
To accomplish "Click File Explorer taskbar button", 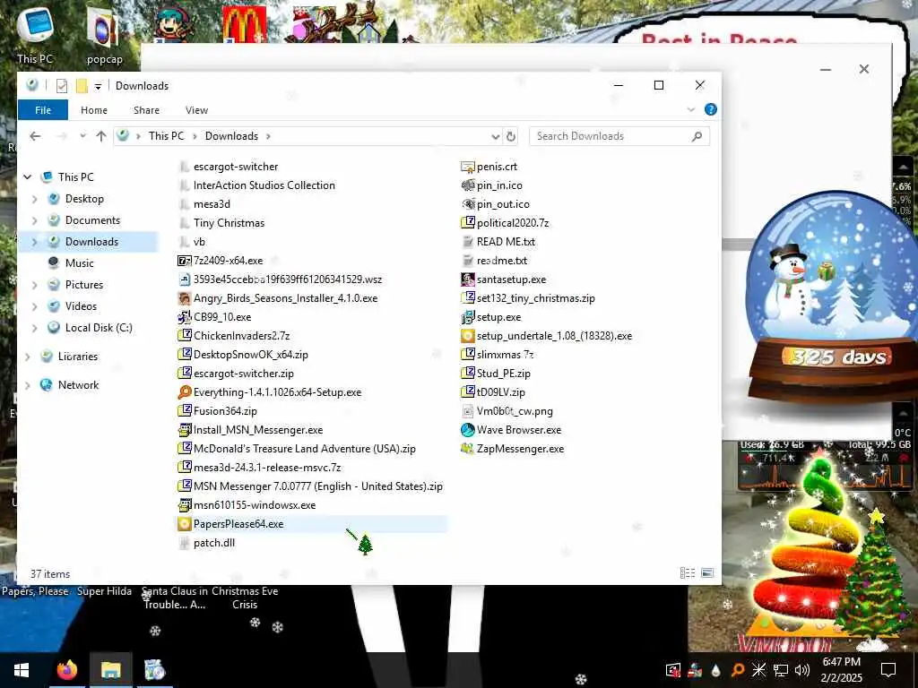I will (x=110, y=670).
